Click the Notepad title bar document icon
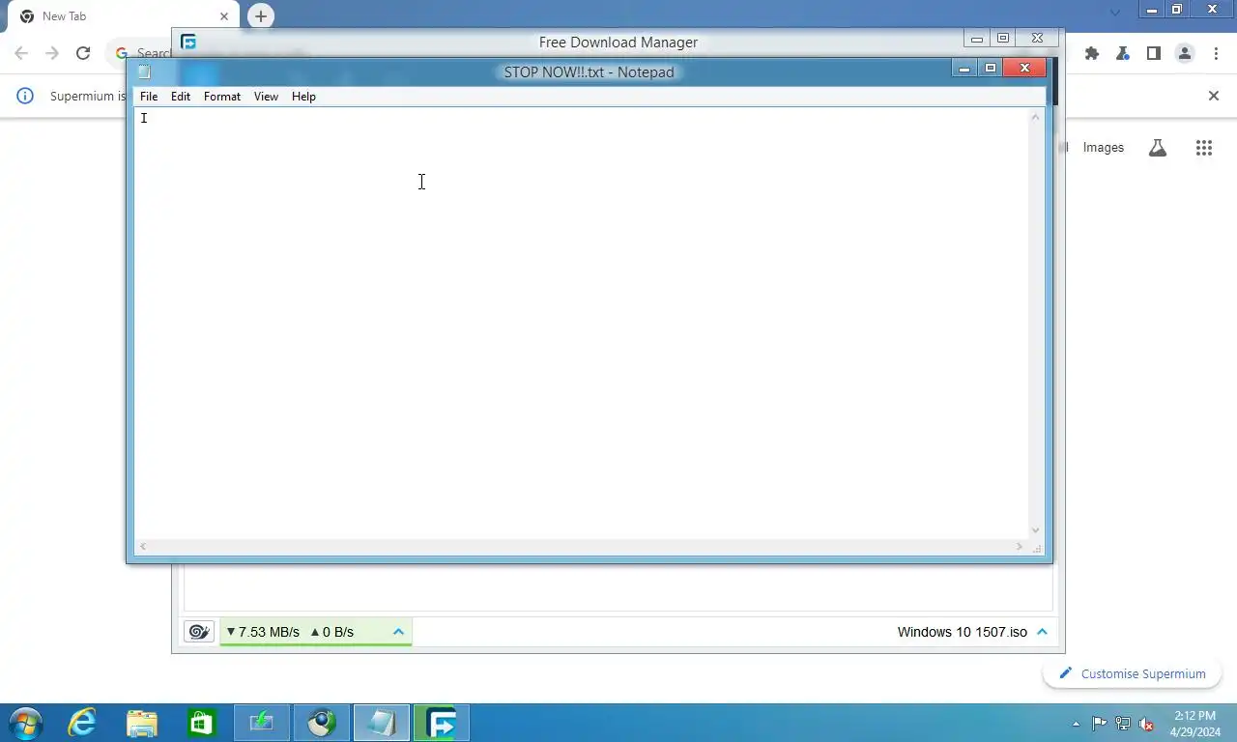The image size is (1237, 742). click(x=144, y=71)
